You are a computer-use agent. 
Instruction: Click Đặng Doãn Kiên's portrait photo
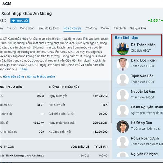tap(123, 64)
